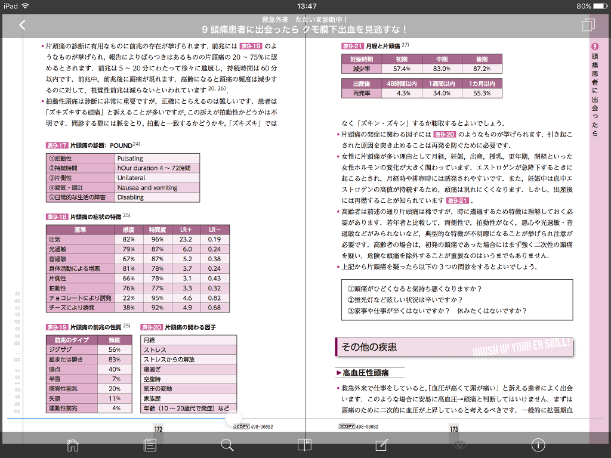Tap the 表9-19 片頭痛の前兆の性質 title
The image size is (611, 458).
[x=88, y=327]
